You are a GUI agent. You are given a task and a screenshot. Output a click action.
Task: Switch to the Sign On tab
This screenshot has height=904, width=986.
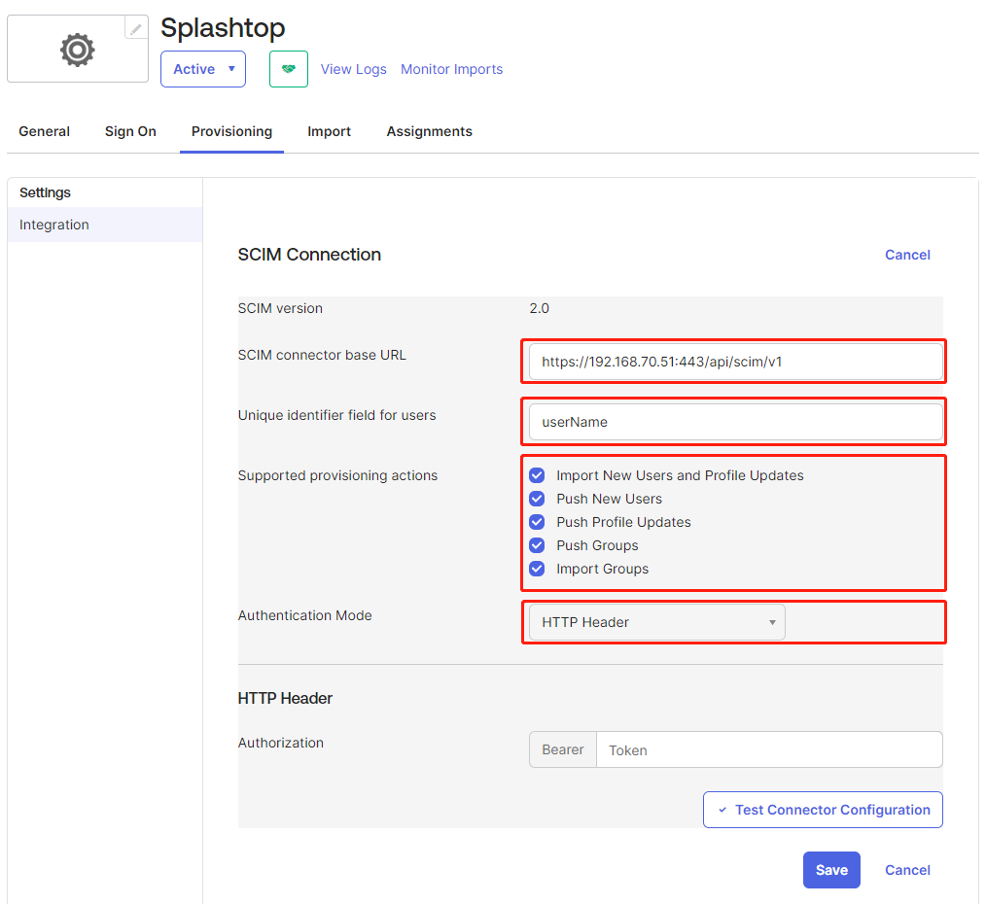[x=130, y=131]
